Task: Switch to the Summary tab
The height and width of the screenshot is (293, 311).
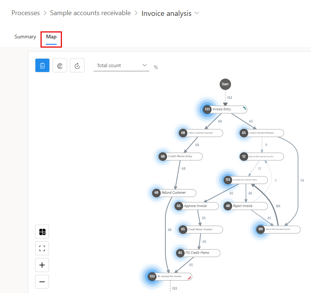Action: (25, 37)
